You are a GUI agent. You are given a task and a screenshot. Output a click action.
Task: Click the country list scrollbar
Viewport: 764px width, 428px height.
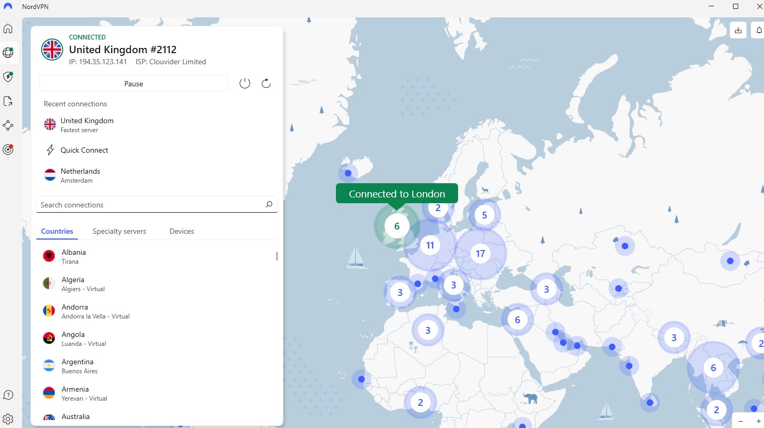point(277,256)
